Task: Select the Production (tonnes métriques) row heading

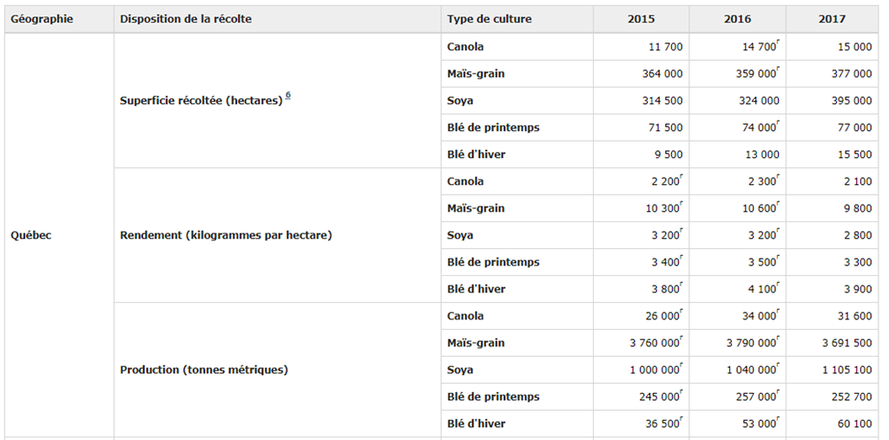Action: coord(204,370)
